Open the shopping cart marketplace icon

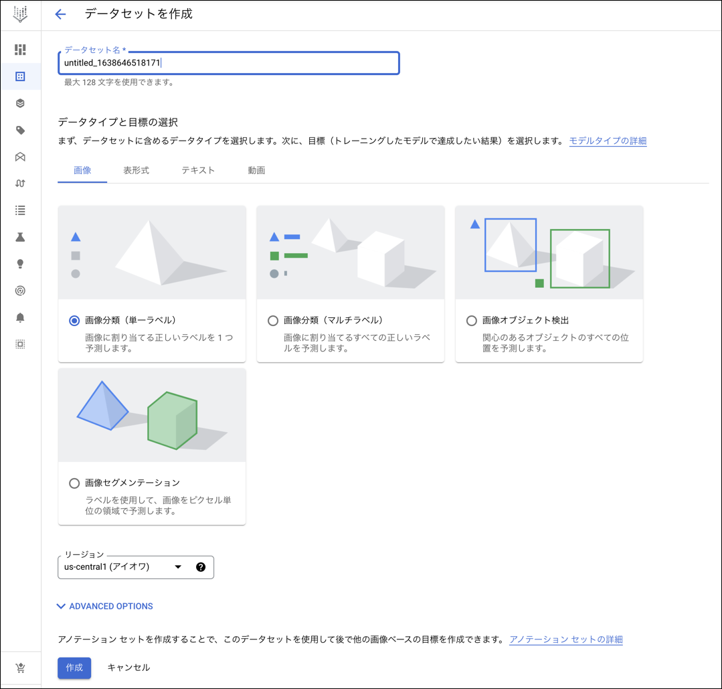pyautogui.click(x=20, y=668)
